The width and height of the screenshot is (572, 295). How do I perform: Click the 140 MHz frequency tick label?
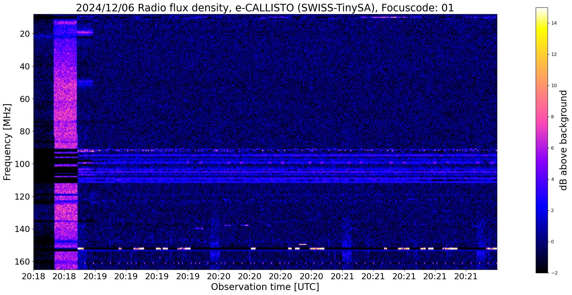click(22, 229)
